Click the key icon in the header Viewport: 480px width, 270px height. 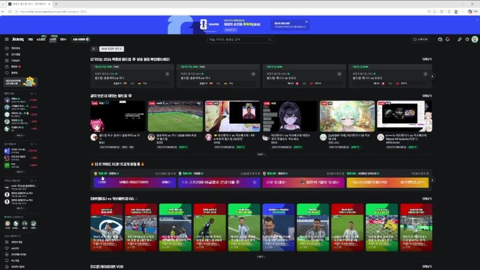pos(460,39)
